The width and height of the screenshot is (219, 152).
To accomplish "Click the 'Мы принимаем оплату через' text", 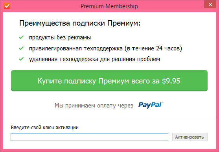I will coord(94,106).
